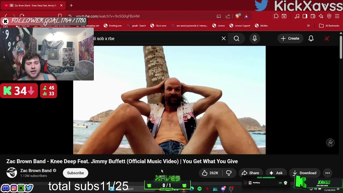The height and width of the screenshot is (193, 343).
Task: Open the Lenovo Support bookmark
Action: click(x=240, y=26)
